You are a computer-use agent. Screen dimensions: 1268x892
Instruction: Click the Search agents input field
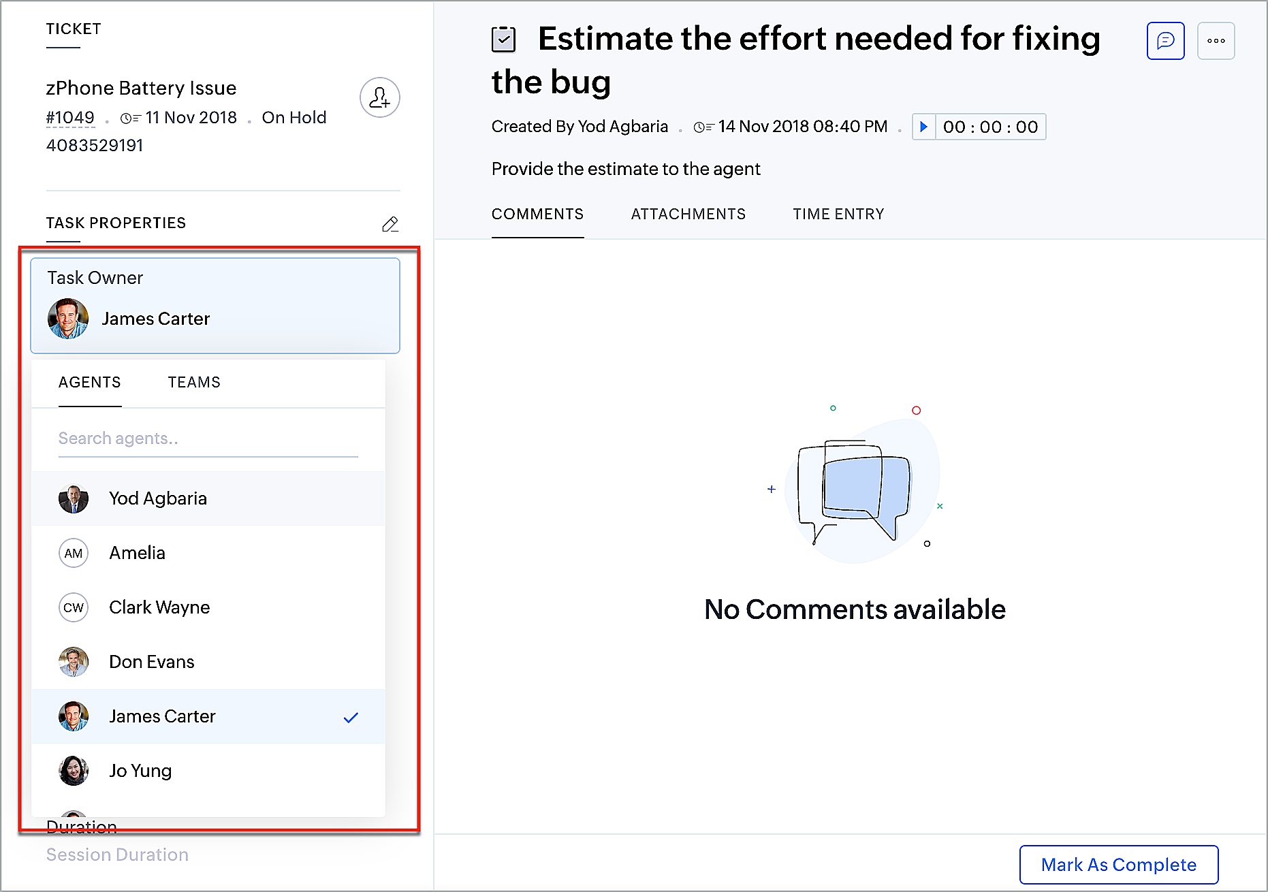(208, 439)
